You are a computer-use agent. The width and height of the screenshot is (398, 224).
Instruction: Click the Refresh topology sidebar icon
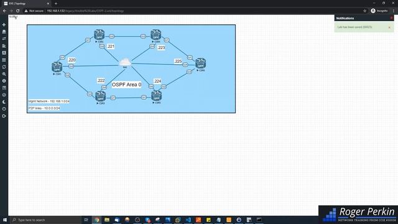coord(4,67)
